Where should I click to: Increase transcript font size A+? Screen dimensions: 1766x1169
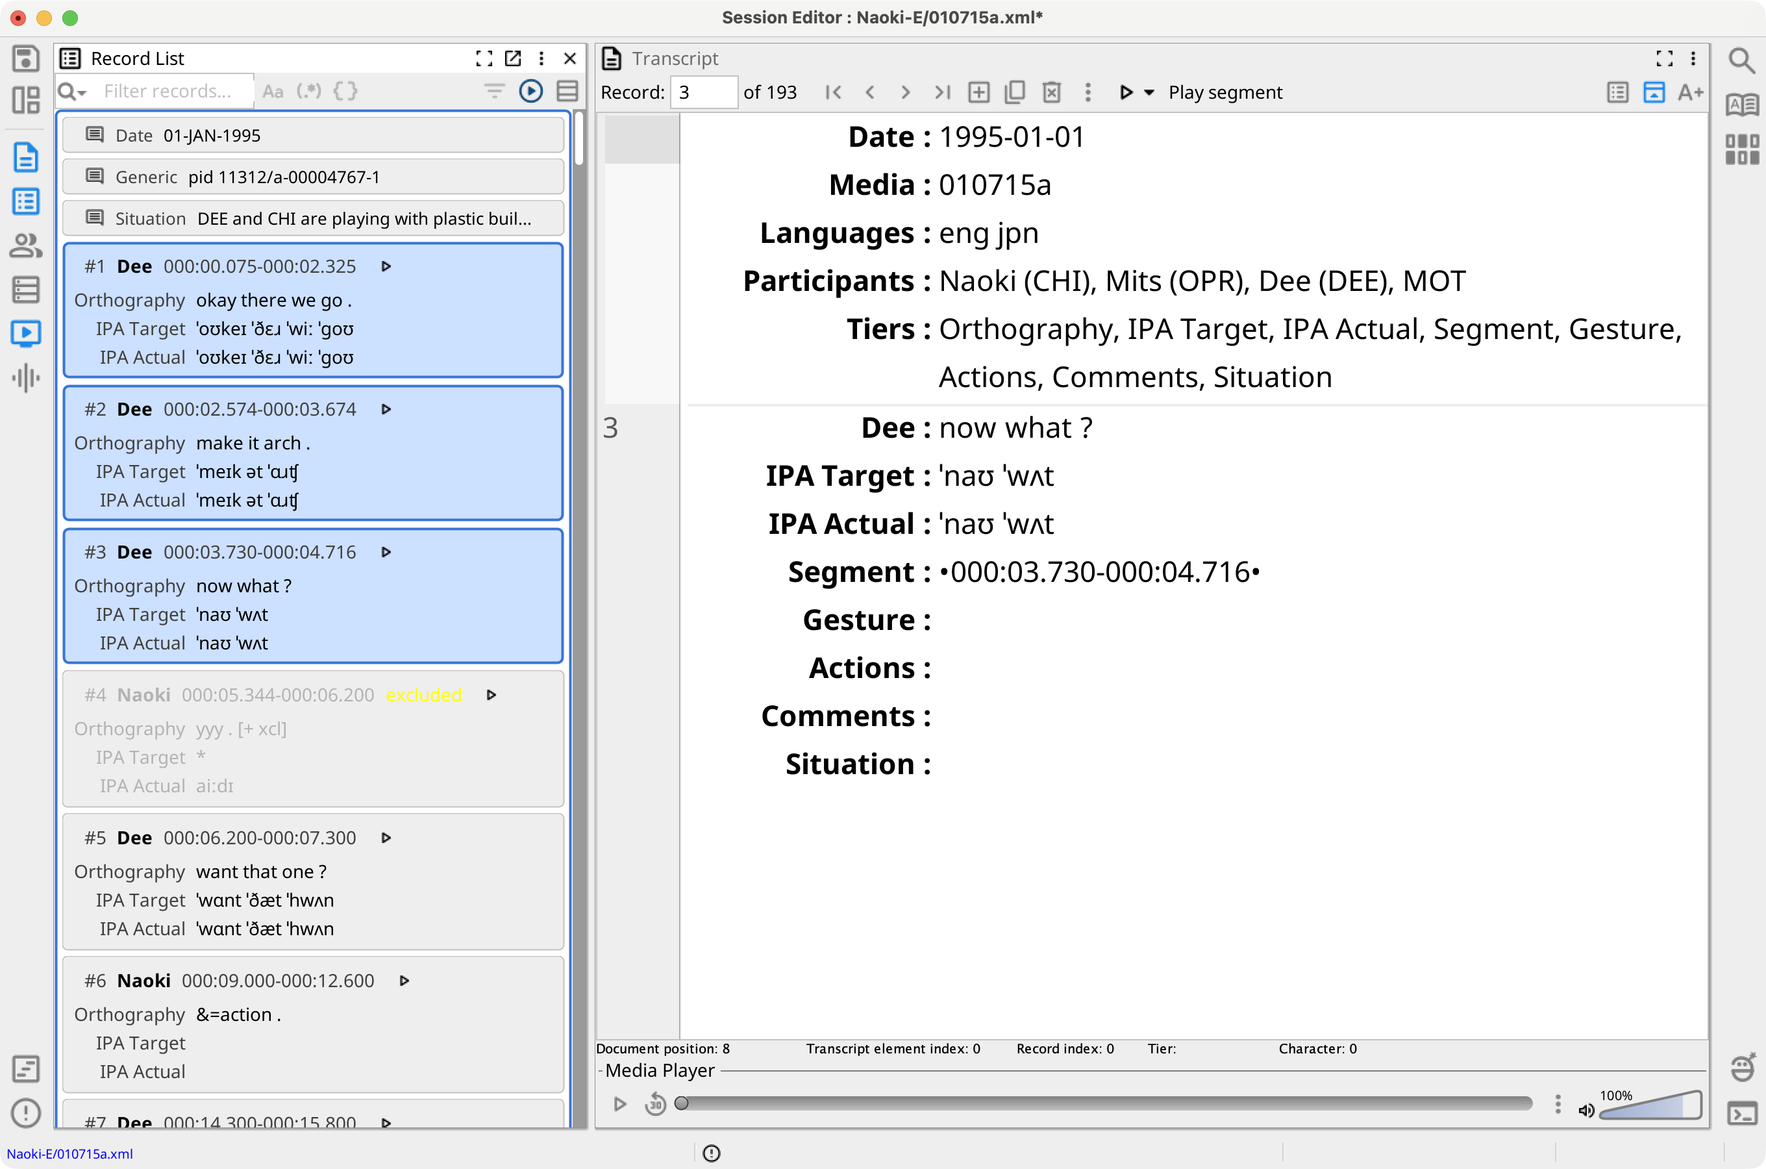point(1691,92)
